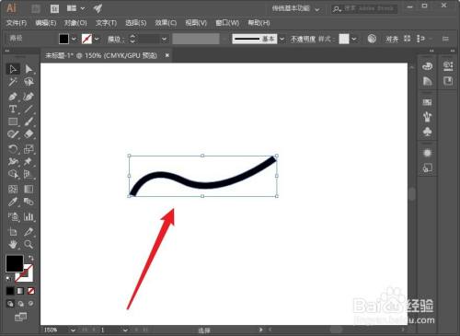Set paint mode to Gradient
Screen dimensions: 460x336
point(20,291)
